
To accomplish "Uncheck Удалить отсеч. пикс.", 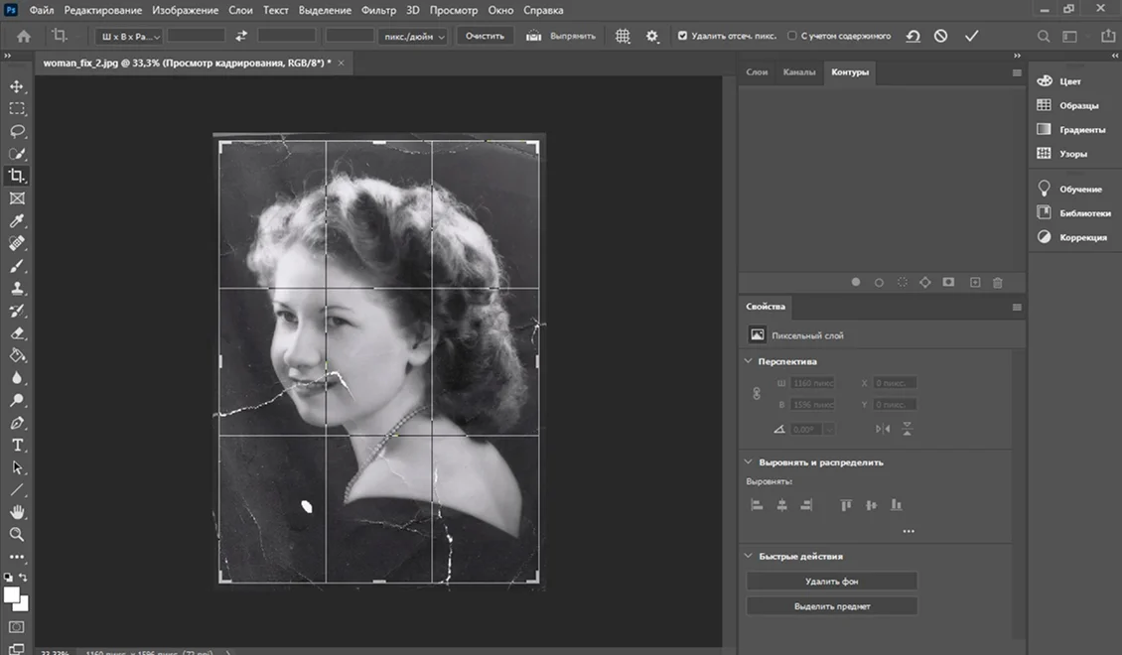I will click(x=682, y=36).
